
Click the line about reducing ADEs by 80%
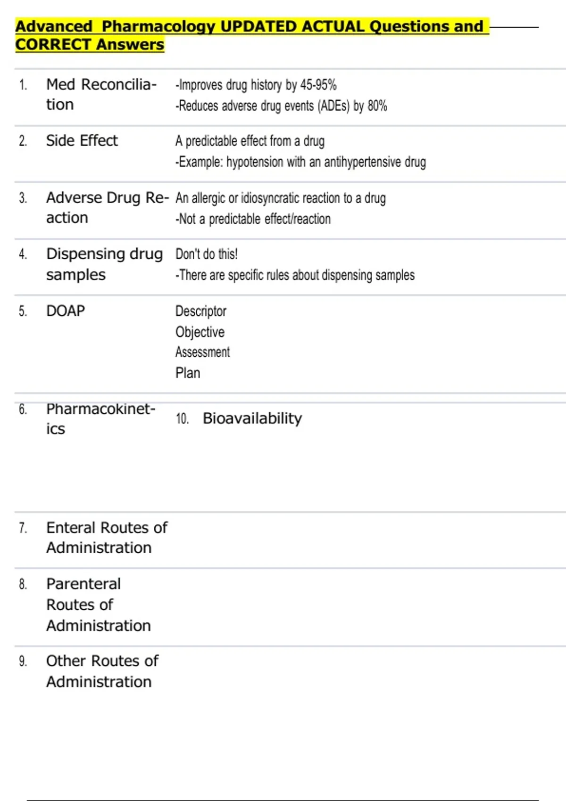[281, 106]
